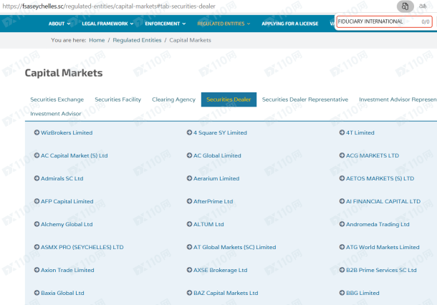Click find box containing FIDUCIARY INTERNATIONAL
Screen dimensions: 437x305
[x=384, y=21]
